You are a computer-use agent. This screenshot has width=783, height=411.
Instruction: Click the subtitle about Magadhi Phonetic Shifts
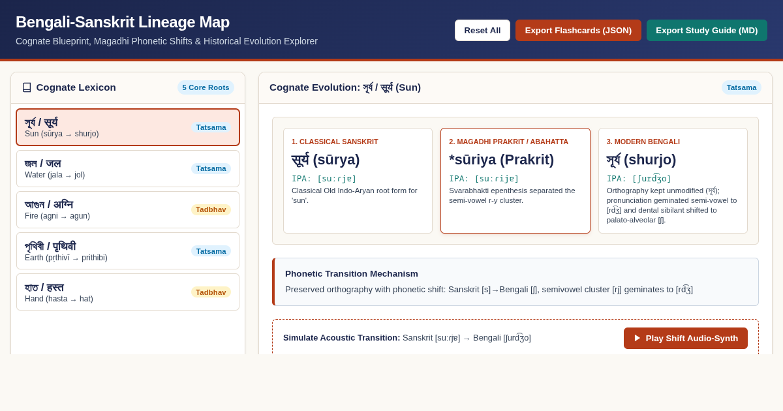[x=166, y=41]
